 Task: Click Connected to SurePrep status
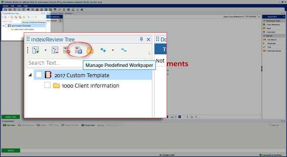270,155
